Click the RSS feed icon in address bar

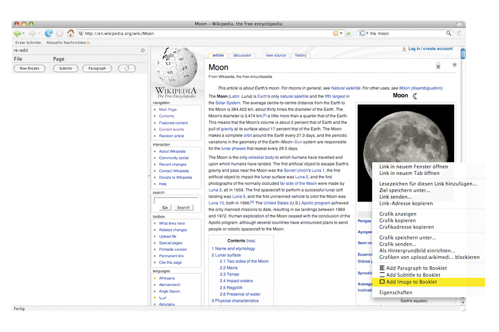click(x=335, y=34)
